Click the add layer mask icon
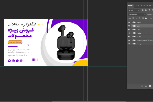Image resolution: width=153 pixels, height=102 pixels. click(x=150, y=86)
